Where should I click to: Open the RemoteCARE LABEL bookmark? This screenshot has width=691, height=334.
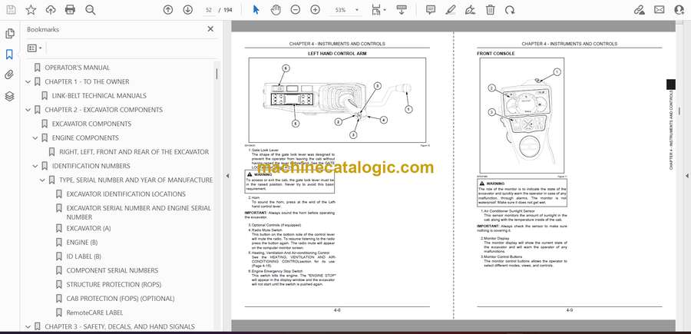tap(94, 313)
